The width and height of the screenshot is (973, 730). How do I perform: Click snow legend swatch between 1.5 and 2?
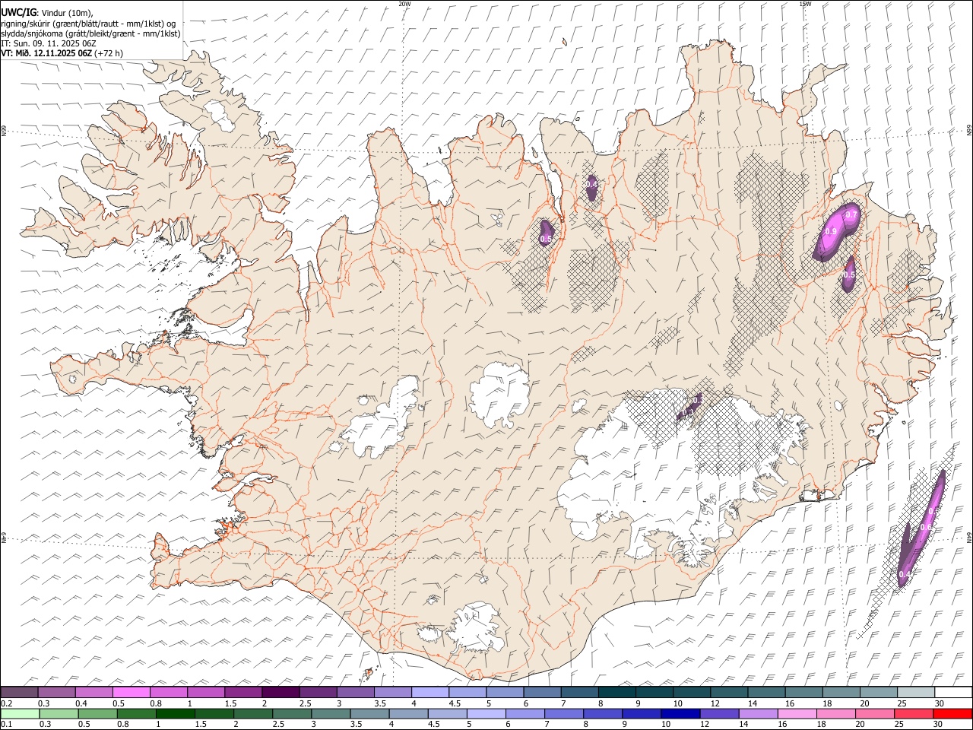(x=243, y=693)
